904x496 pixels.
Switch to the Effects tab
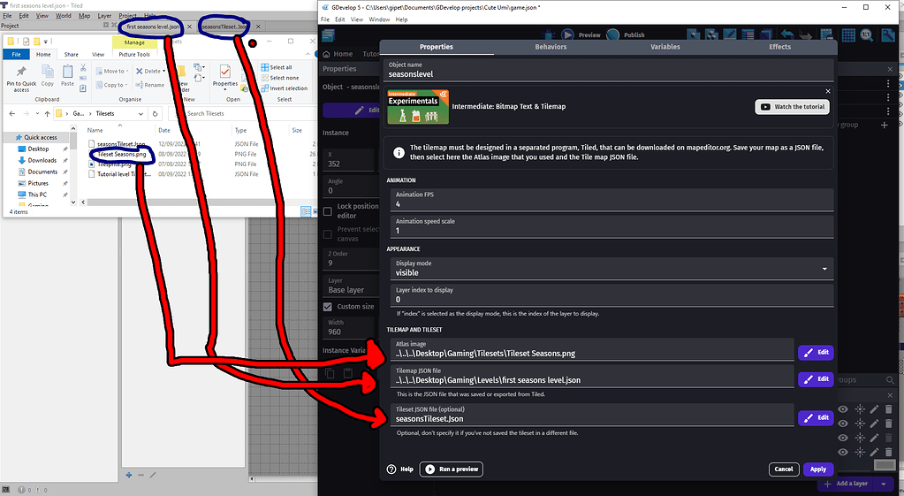(779, 47)
